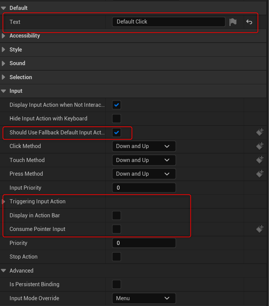Click the binding icon beside Press Method
Viewport: 269px width, 306px height.
[x=260, y=173]
